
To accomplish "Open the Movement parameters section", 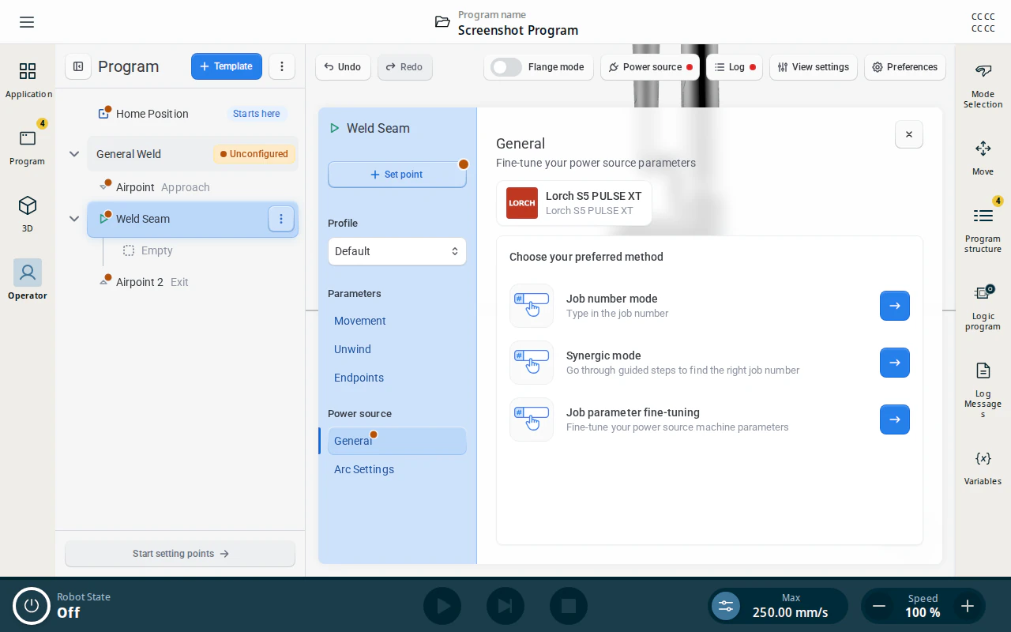I will pyautogui.click(x=360, y=321).
